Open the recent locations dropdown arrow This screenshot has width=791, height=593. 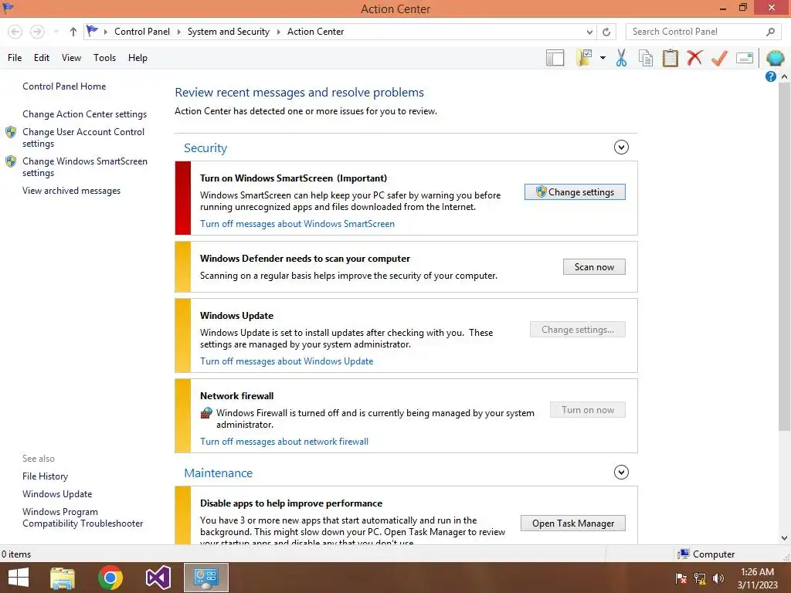(56, 32)
